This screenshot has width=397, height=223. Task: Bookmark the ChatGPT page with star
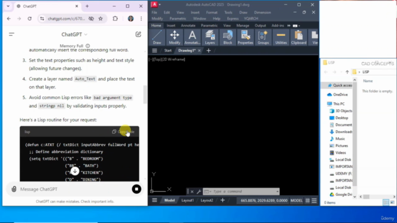coord(100,19)
